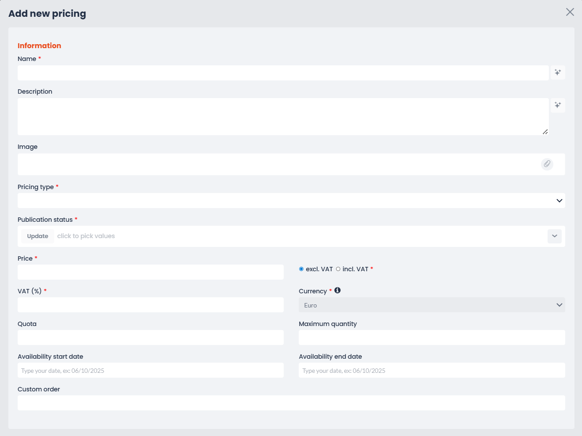
Task: Click into the Price input field
Action: (150, 272)
